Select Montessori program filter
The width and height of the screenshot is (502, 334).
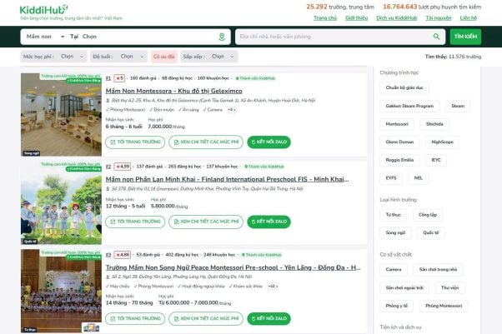[397, 124]
